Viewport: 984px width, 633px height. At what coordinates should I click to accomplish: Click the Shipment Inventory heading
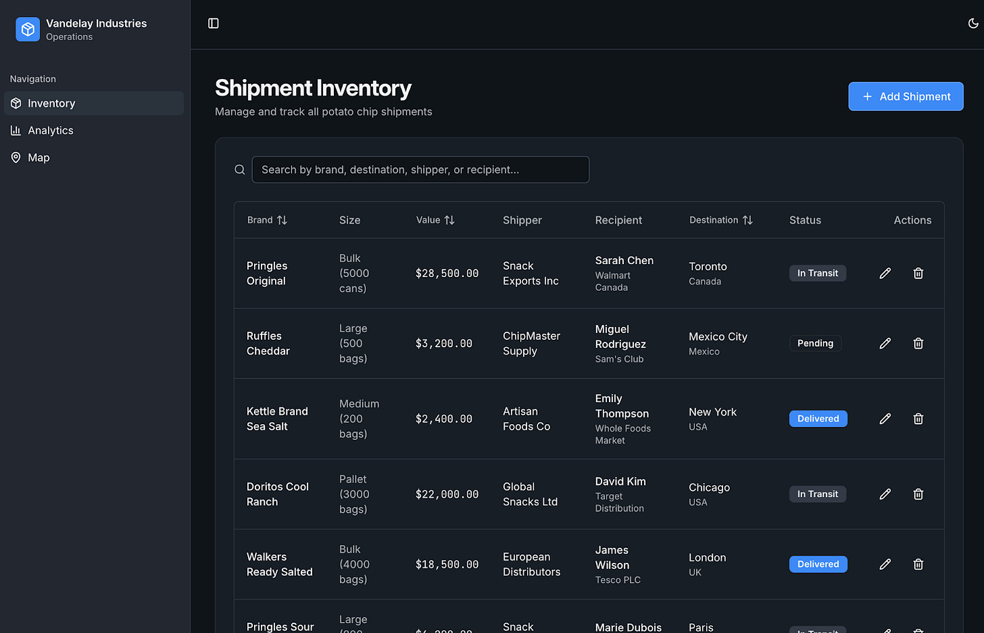click(x=313, y=88)
